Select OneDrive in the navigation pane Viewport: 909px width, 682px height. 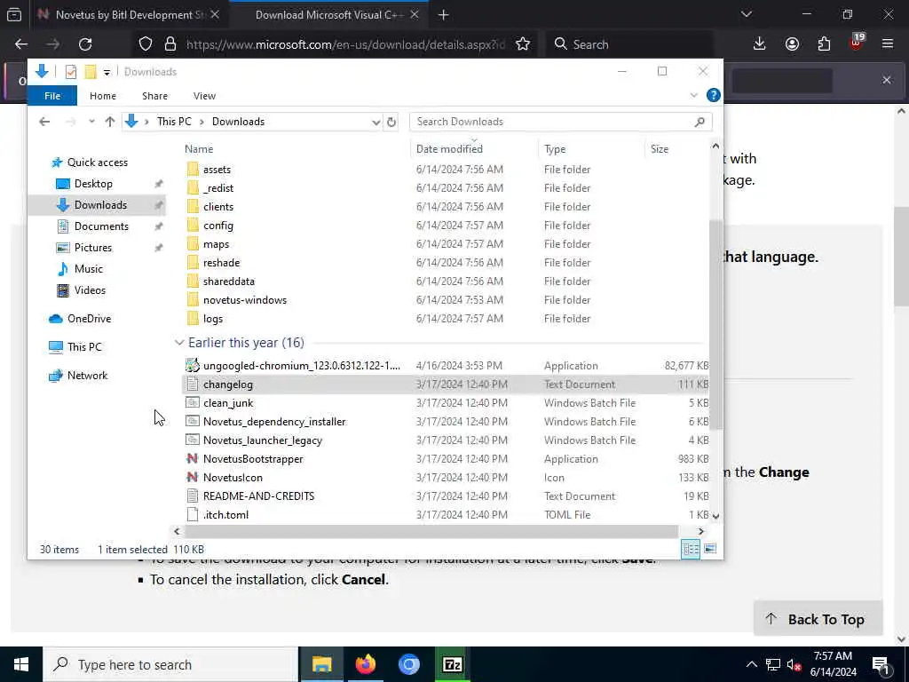pos(89,319)
